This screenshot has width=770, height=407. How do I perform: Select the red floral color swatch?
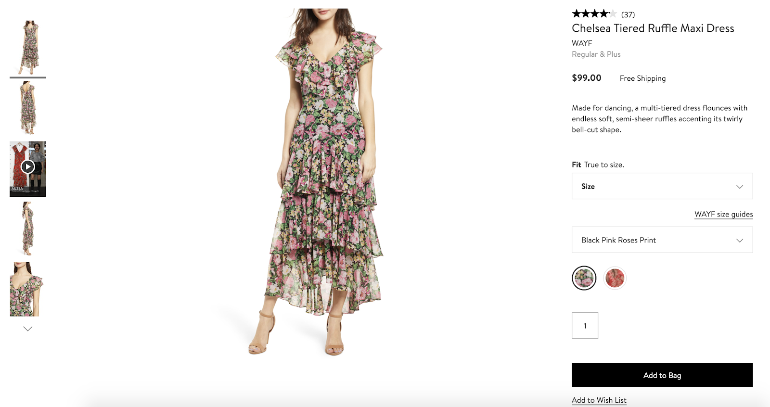614,278
